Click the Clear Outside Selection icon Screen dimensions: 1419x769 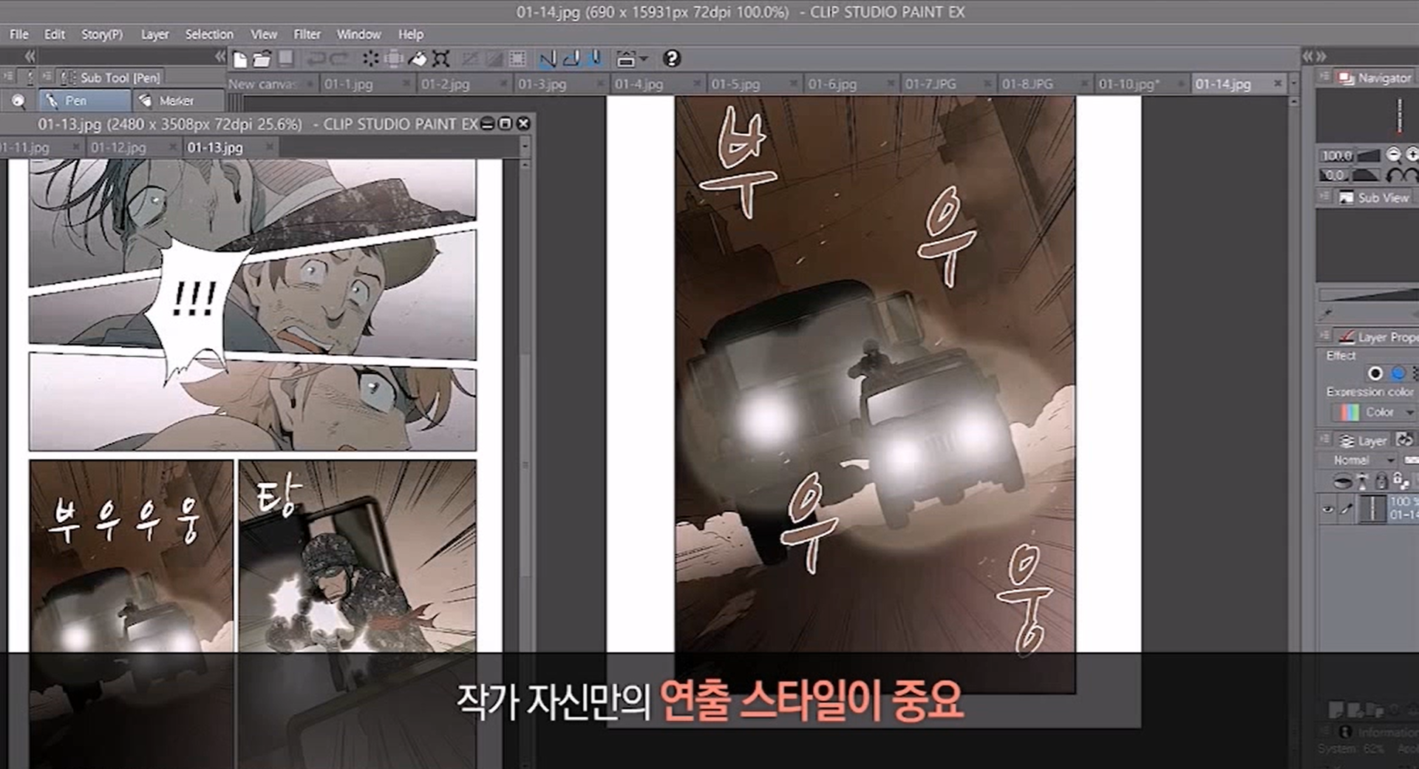[x=394, y=59]
